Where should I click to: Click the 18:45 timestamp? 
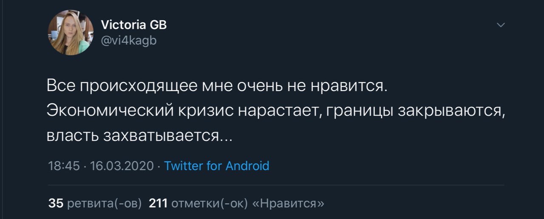(x=64, y=166)
